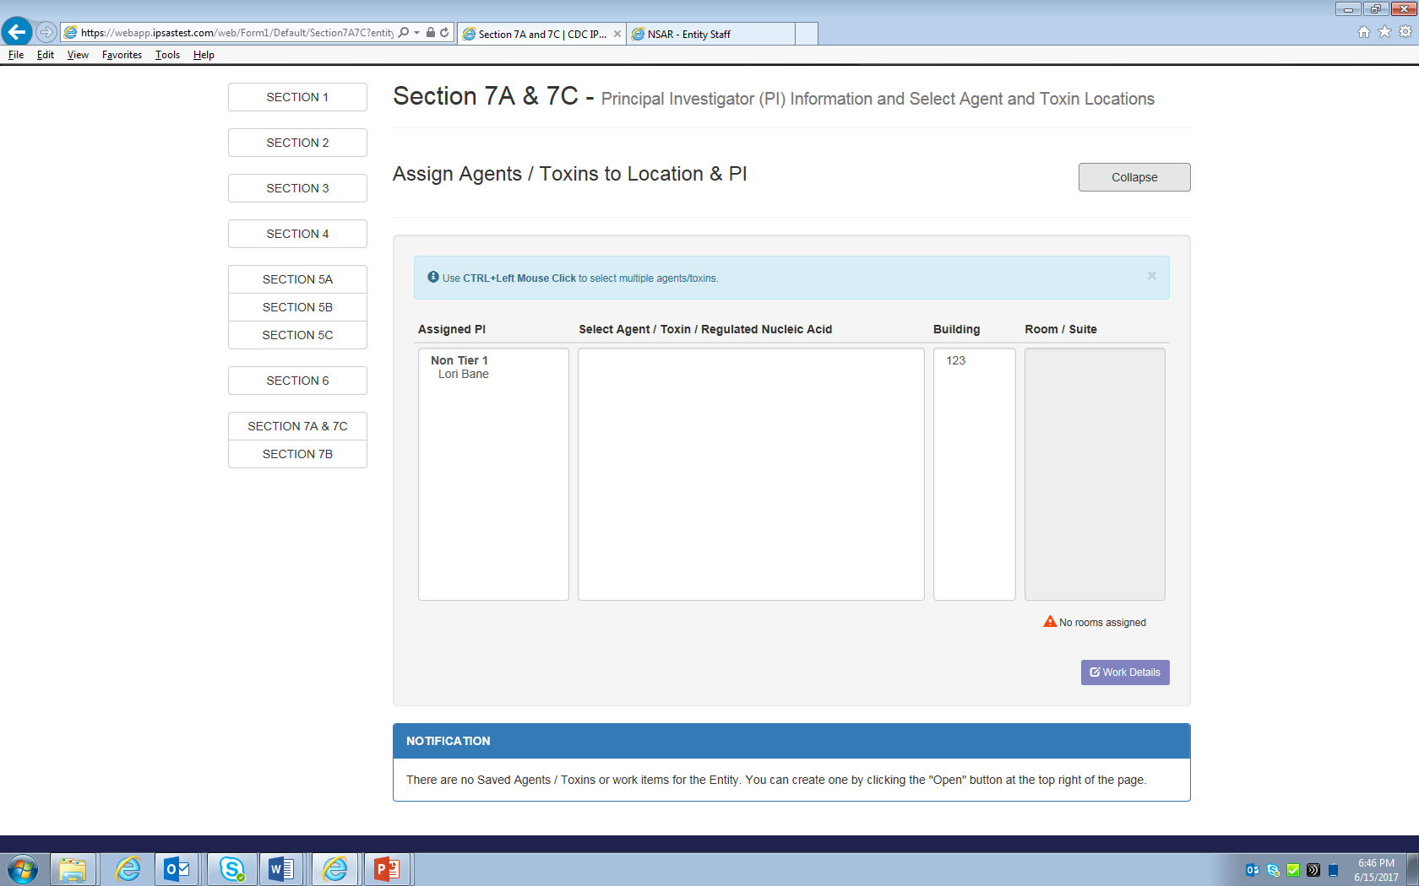Open Skype from the taskbar

pos(231,869)
